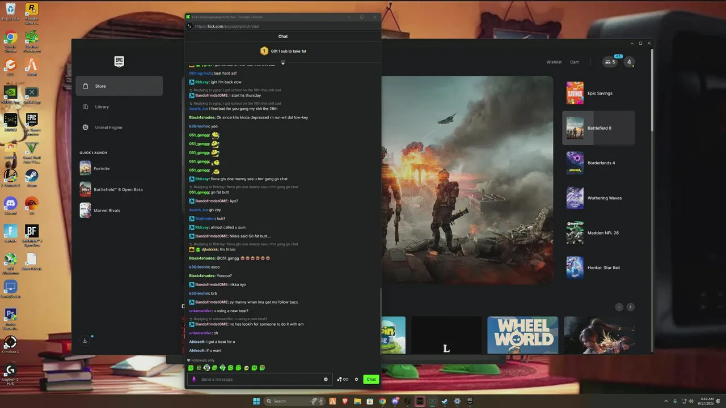Select Honkai: Star Rail carousel item
Viewport: 726px width, 408px height.
click(x=598, y=267)
